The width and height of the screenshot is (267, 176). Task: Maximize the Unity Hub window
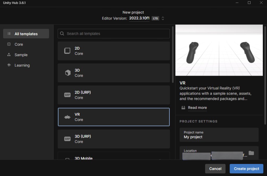click(249, 3)
